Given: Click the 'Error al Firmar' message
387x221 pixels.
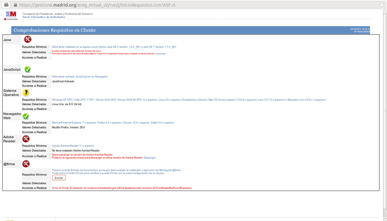Looking at the screenshot, I should pos(122,188).
